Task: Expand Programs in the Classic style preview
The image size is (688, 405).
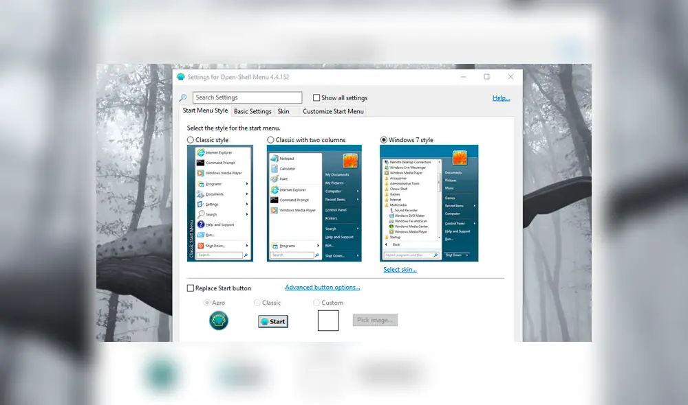Action: (213, 183)
